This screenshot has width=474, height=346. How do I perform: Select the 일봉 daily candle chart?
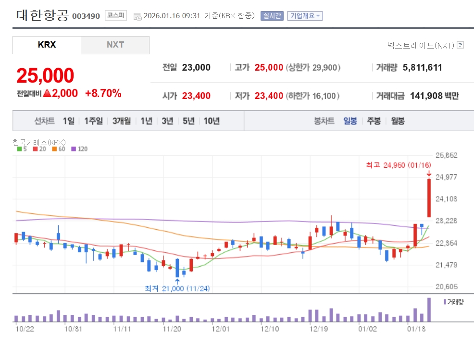350,121
